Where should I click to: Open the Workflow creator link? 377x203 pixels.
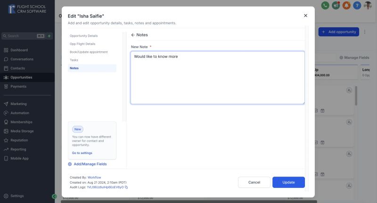point(94,178)
